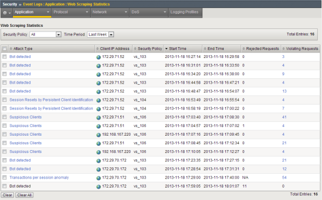Click the Security breadcrumb text
Screen dimensions: 322x200
tap(10, 4)
